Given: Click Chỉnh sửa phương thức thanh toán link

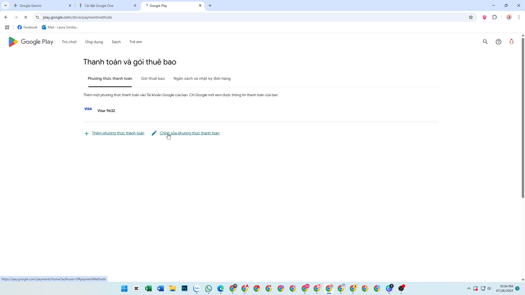Looking at the screenshot, I should point(189,133).
